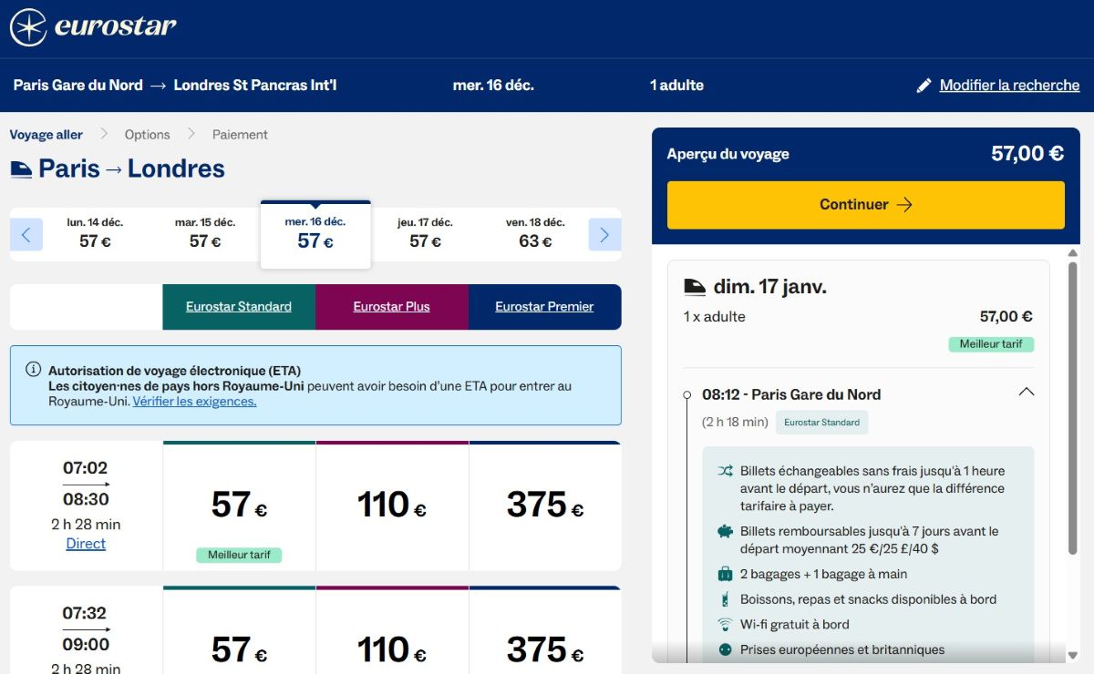Click the 1 adulte passenger text
Screen dimensions: 1094x674
[676, 86]
